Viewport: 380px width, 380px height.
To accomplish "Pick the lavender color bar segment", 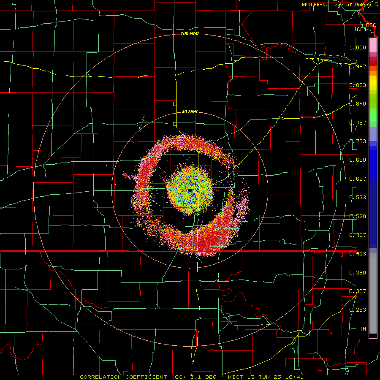I will point(373,134).
